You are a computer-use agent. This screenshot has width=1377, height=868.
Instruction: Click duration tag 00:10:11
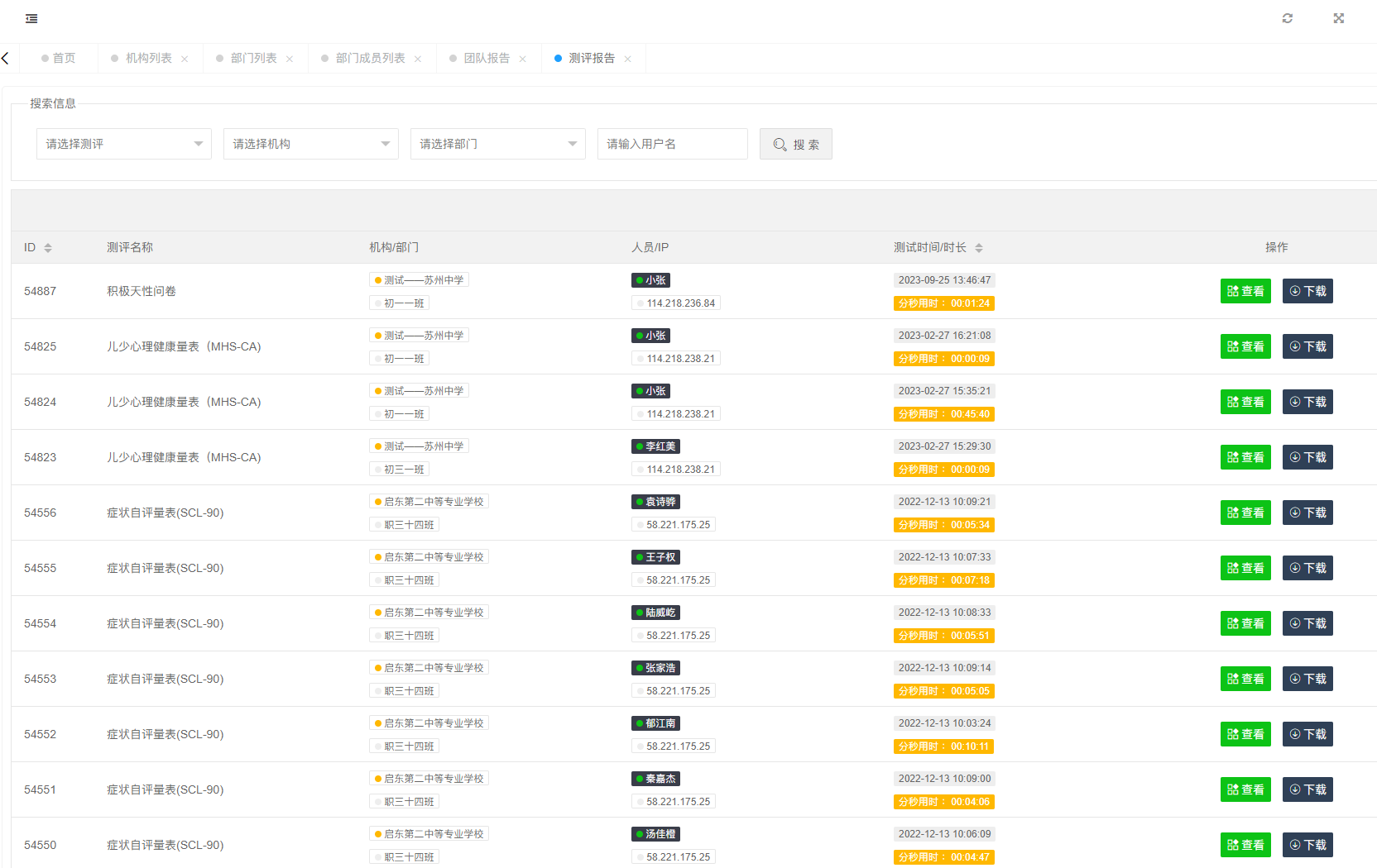click(x=943, y=746)
